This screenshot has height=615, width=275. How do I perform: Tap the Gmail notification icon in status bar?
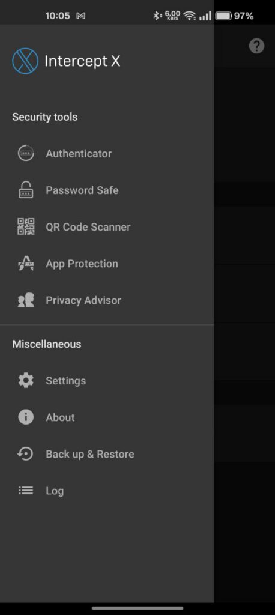pos(81,16)
